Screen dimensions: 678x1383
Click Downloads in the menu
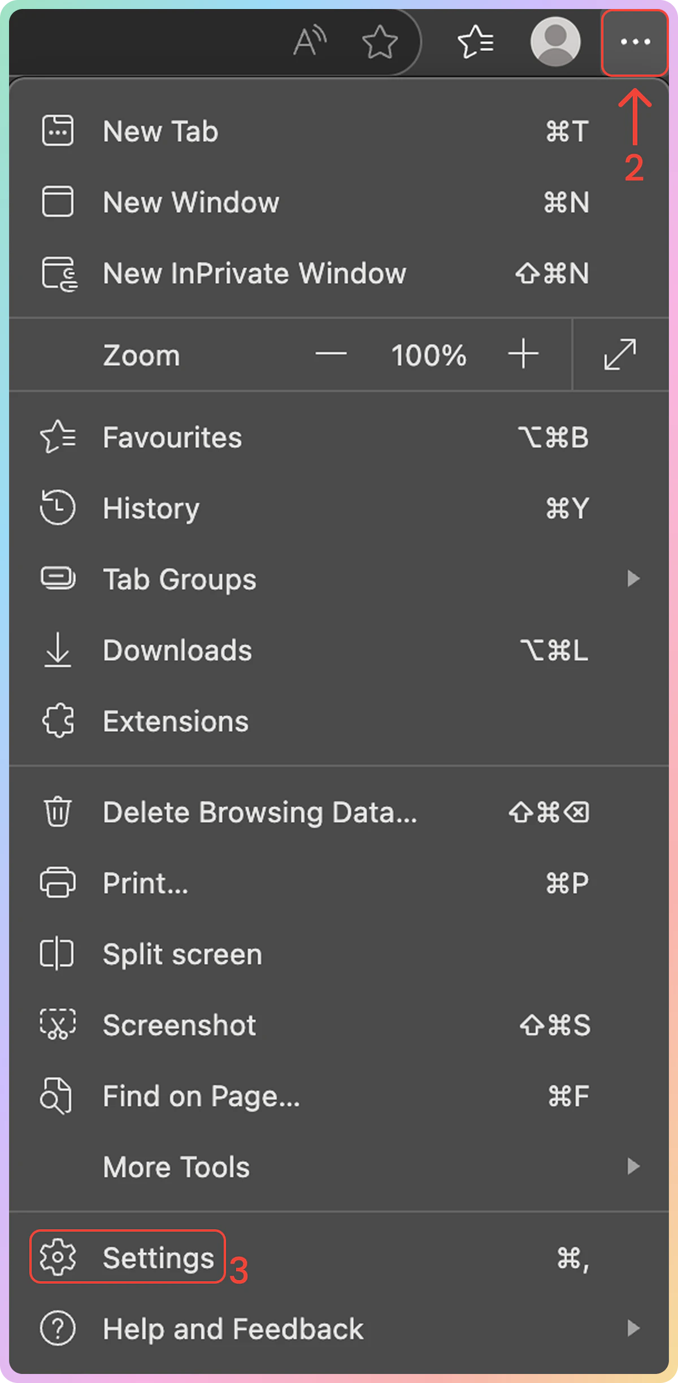(x=177, y=650)
